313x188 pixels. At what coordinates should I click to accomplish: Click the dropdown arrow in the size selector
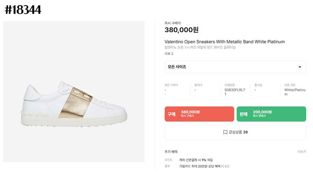pyautogui.click(x=300, y=67)
